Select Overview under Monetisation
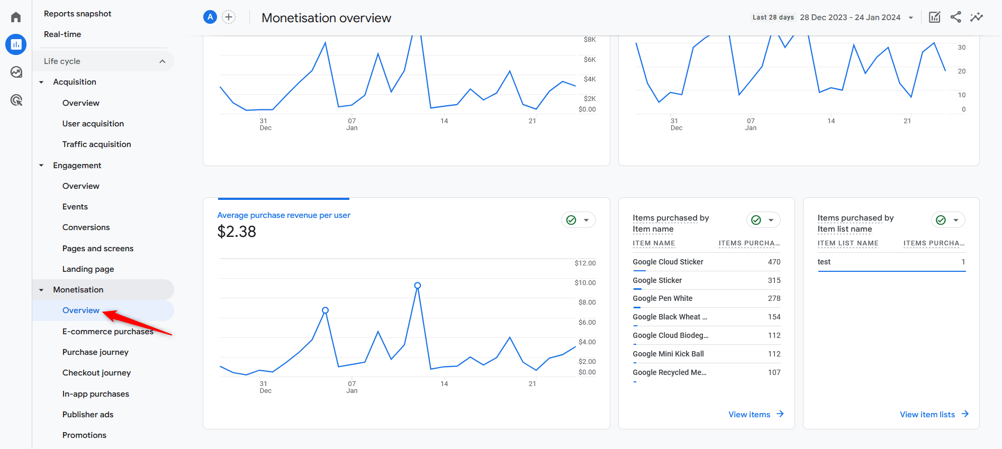 (81, 310)
